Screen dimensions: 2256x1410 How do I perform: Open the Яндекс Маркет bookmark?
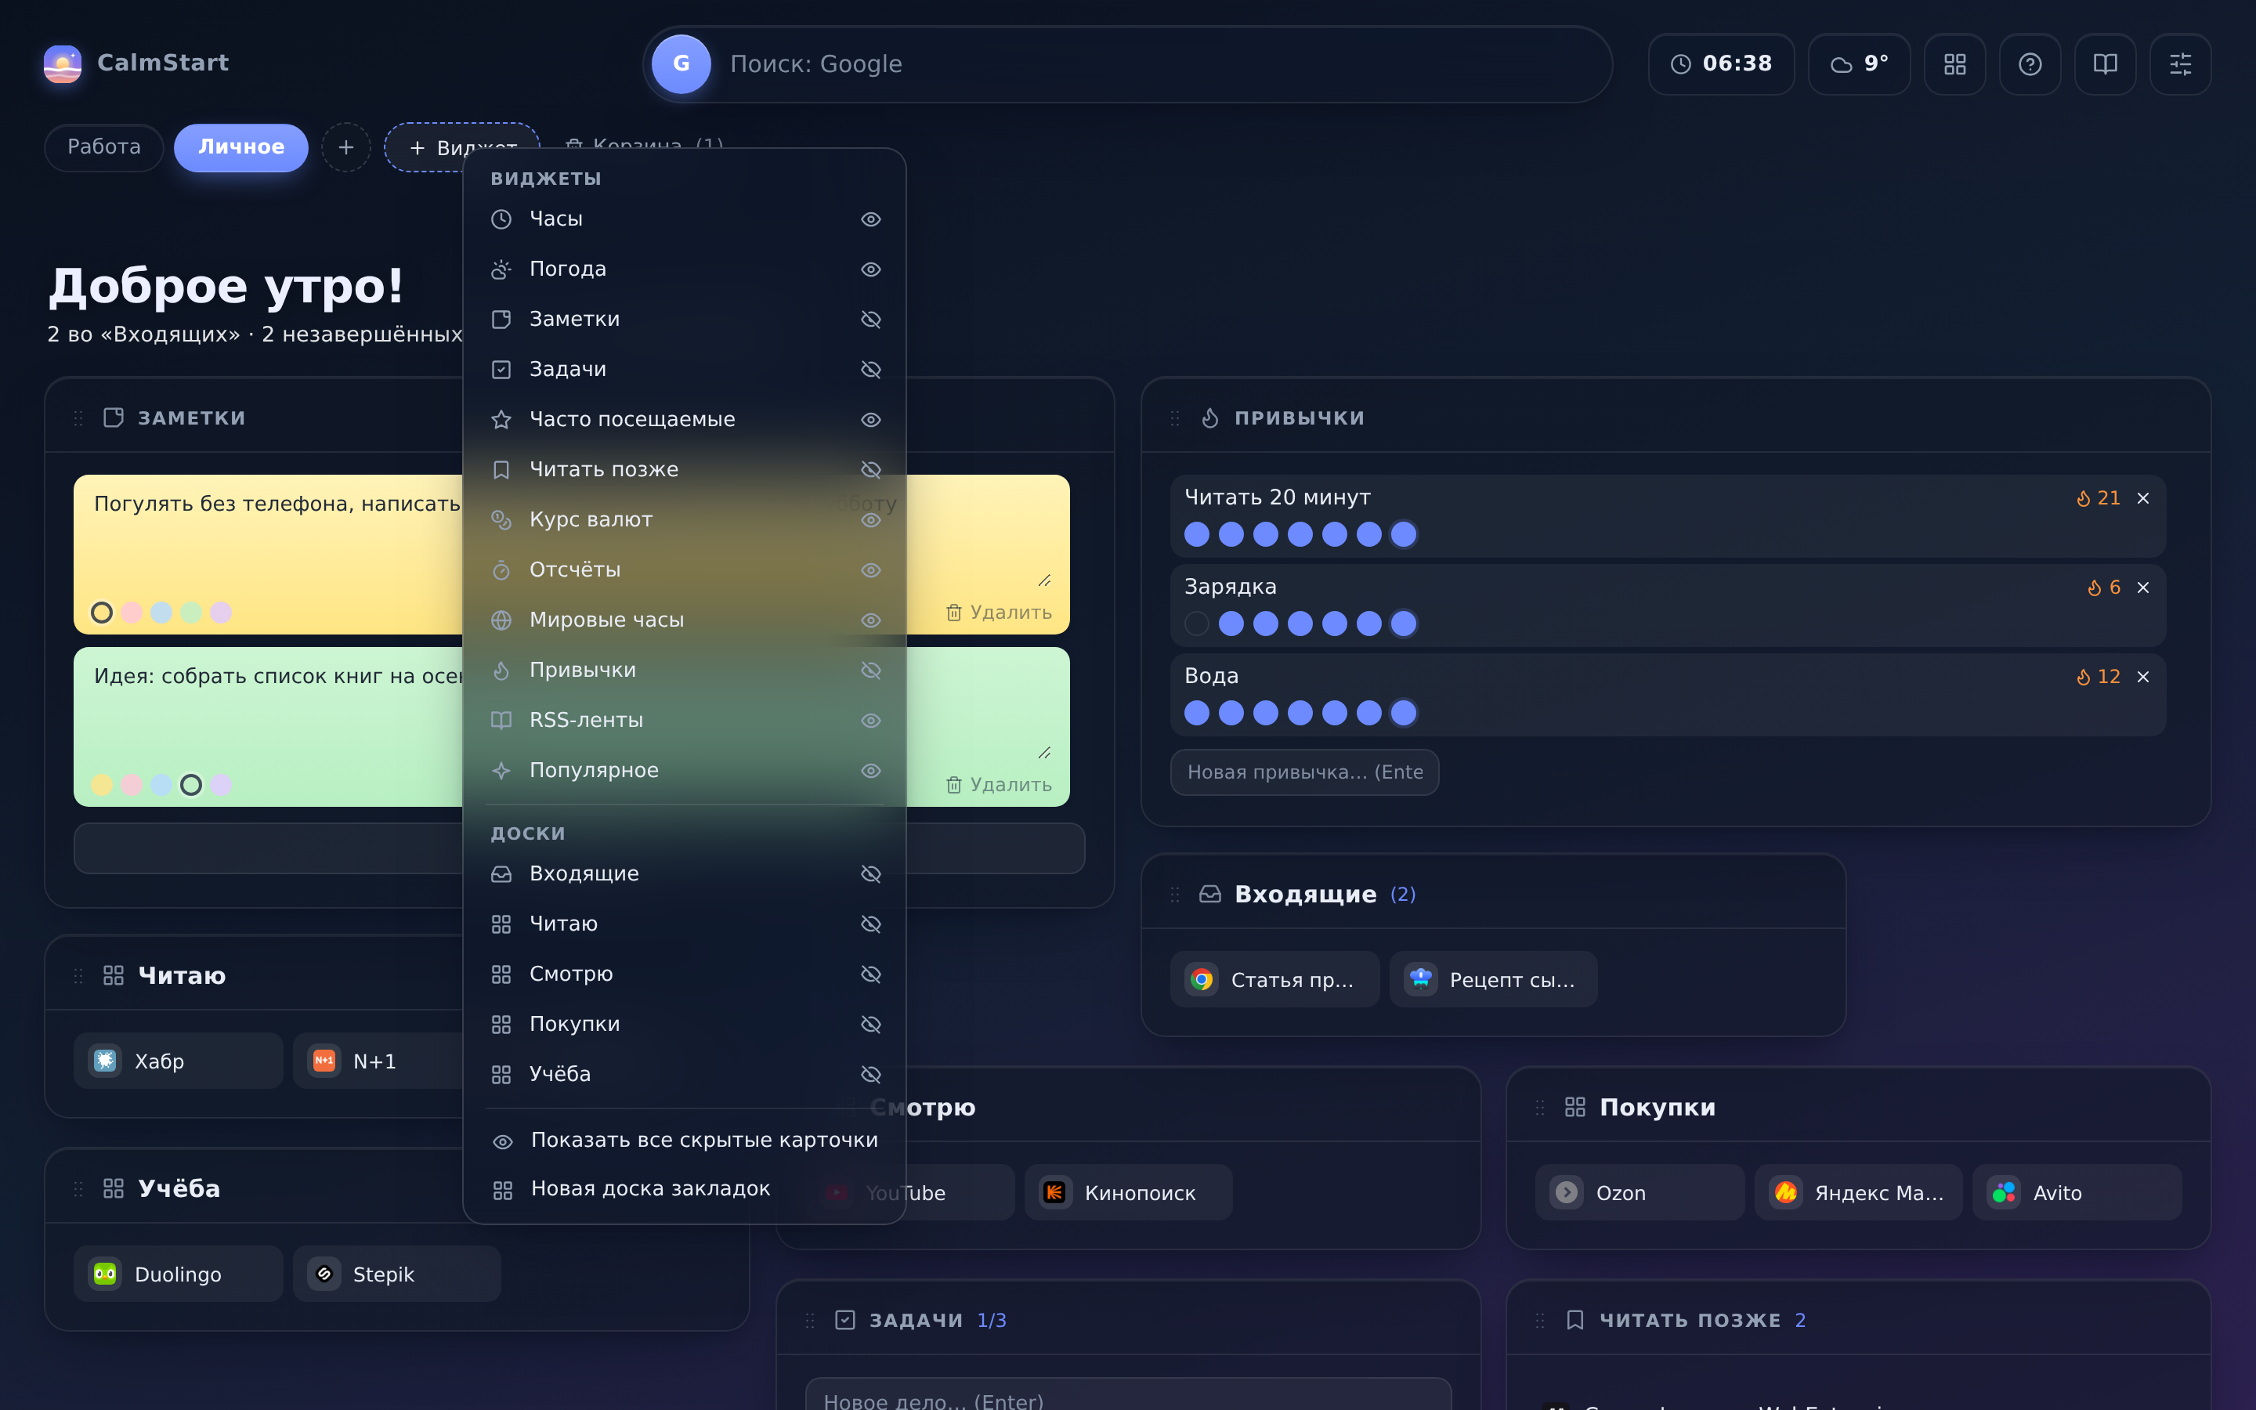coord(1858,1193)
